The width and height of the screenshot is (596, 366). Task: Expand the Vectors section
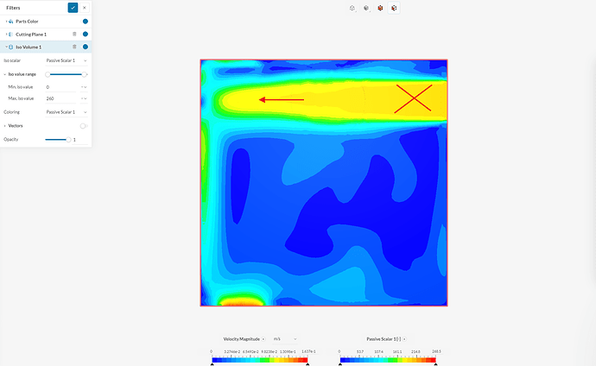4,126
